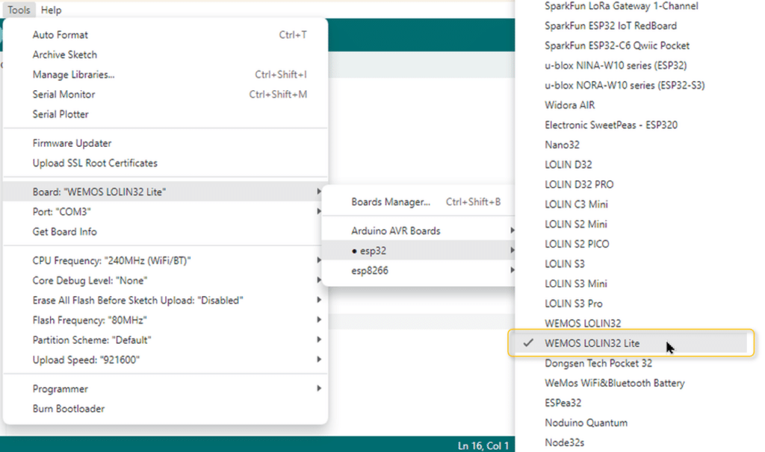The image size is (765, 452).
Task: Select the LOLIN S2 Mini board
Action: click(x=576, y=224)
